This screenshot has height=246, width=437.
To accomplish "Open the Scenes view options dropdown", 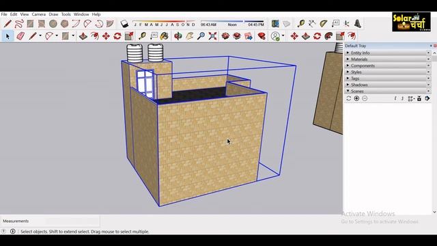I will coord(411,98).
